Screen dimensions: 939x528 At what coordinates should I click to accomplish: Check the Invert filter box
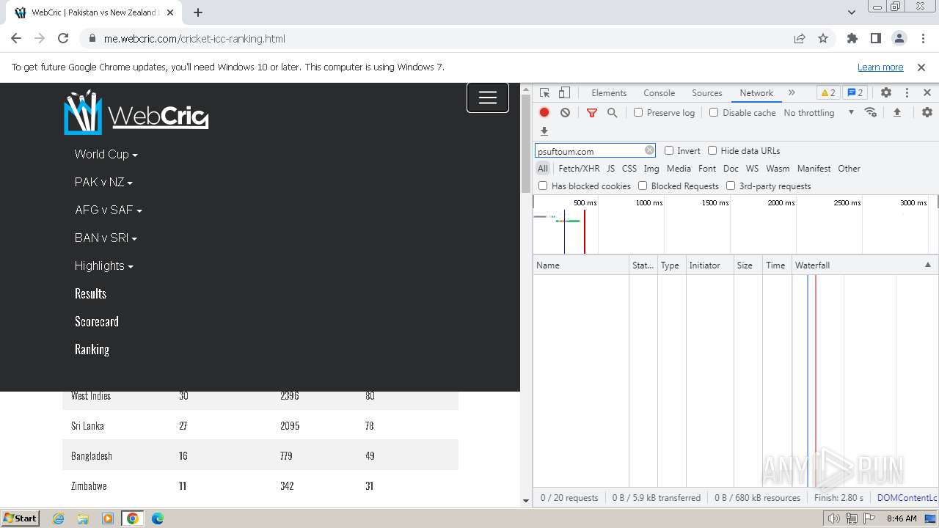coord(669,150)
